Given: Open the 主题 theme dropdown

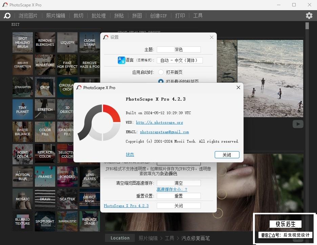Looking at the screenshot, I should click(179, 49).
